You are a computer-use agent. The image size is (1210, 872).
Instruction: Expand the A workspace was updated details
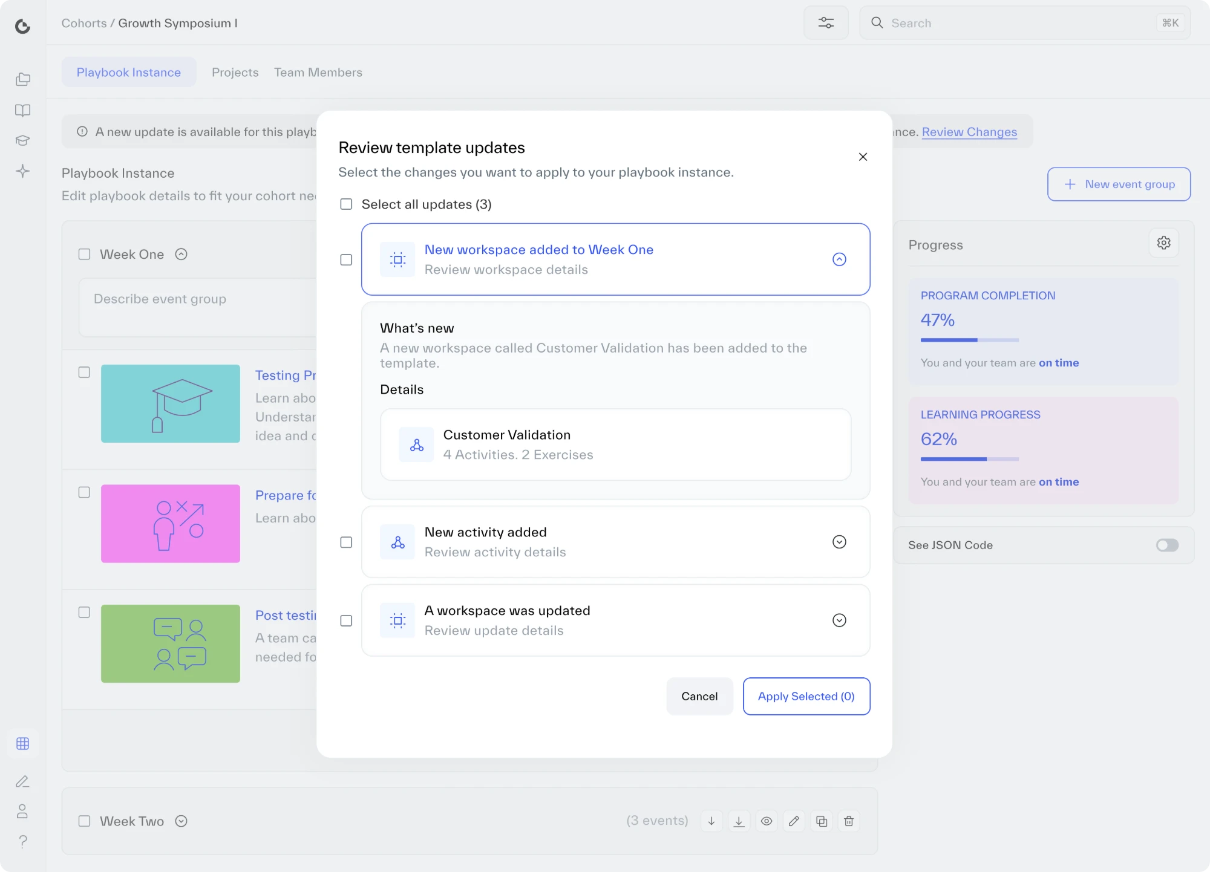click(x=839, y=620)
